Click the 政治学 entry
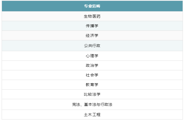Image resolution: width=184 pixels, height=122 pixels. tap(92, 65)
